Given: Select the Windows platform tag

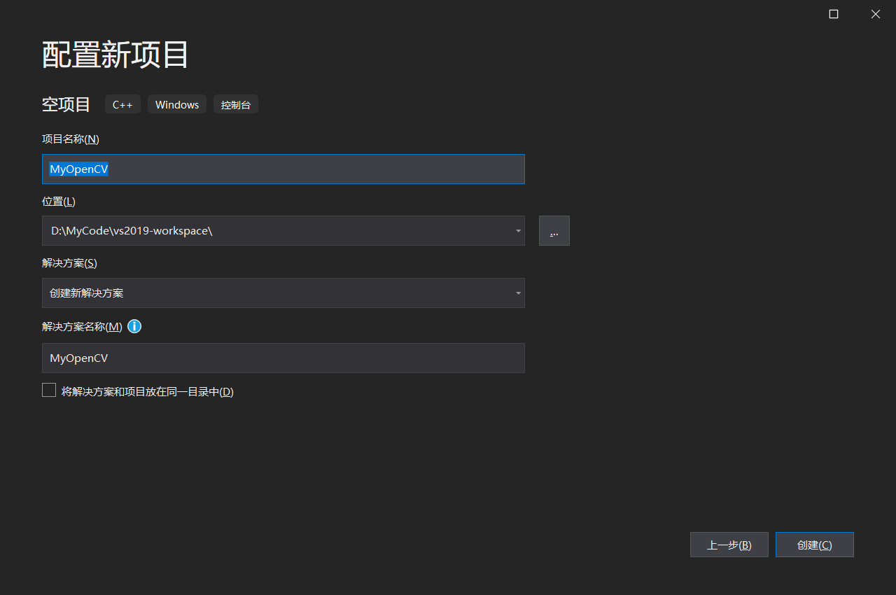Looking at the screenshot, I should [176, 104].
